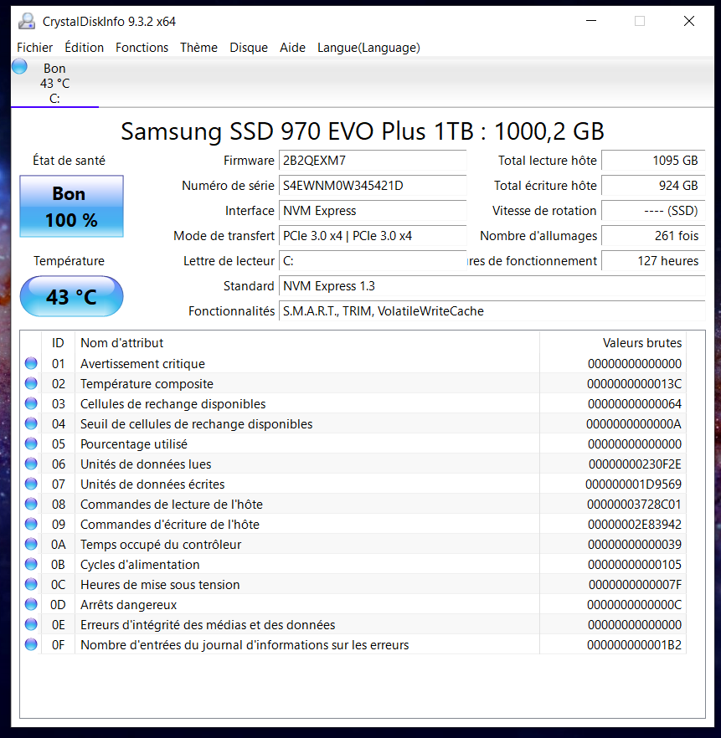Click raw value 000000000001B2
Image resolution: width=721 pixels, height=738 pixels.
(635, 645)
